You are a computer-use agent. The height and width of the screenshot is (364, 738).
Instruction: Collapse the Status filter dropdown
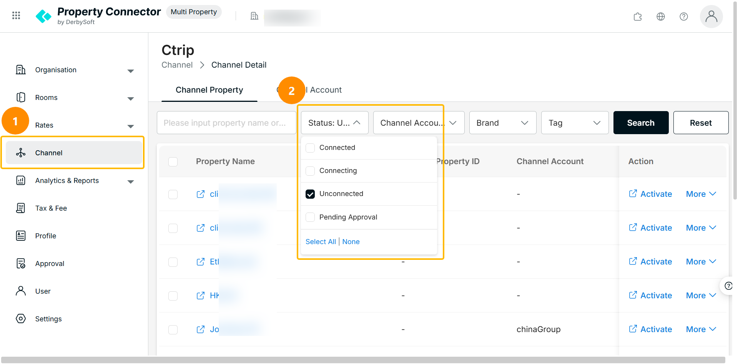335,123
